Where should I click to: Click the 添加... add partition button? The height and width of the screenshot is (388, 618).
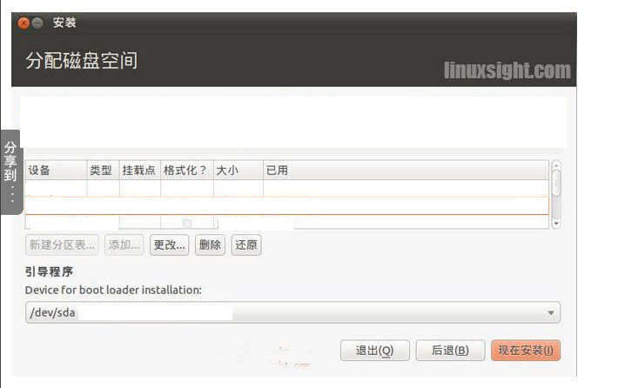click(124, 245)
